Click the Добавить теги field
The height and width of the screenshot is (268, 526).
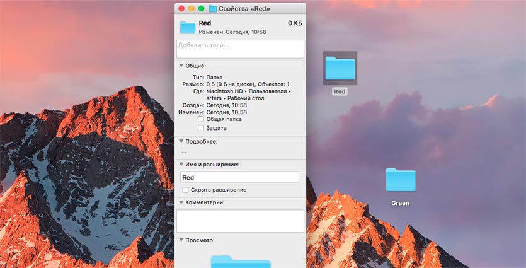tap(240, 49)
